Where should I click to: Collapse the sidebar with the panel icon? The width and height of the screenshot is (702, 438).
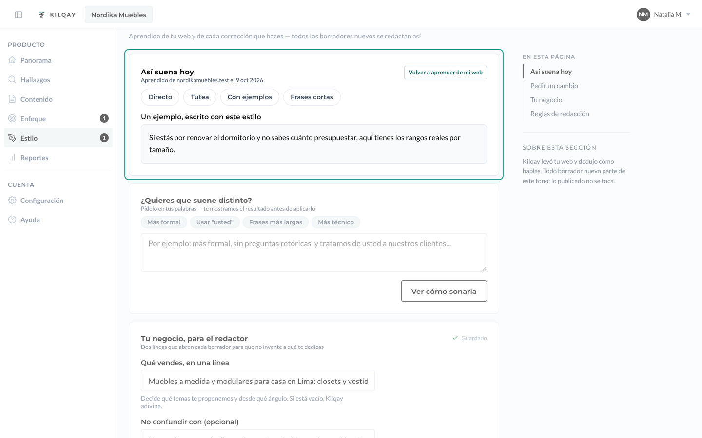pyautogui.click(x=19, y=15)
